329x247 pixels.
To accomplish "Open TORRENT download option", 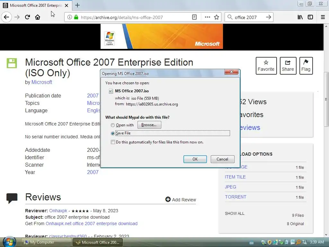I will [x=236, y=197].
